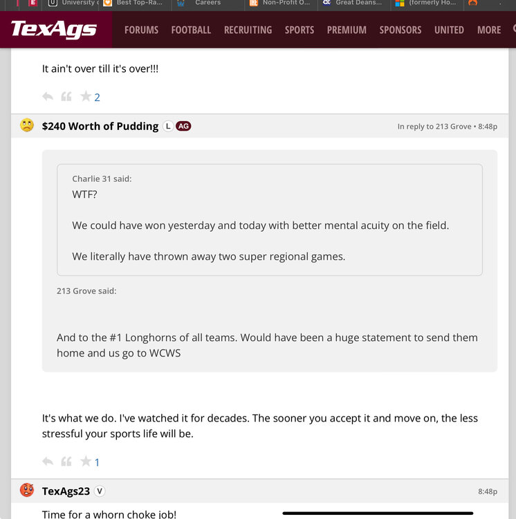Open the FORUMS menu

click(141, 30)
